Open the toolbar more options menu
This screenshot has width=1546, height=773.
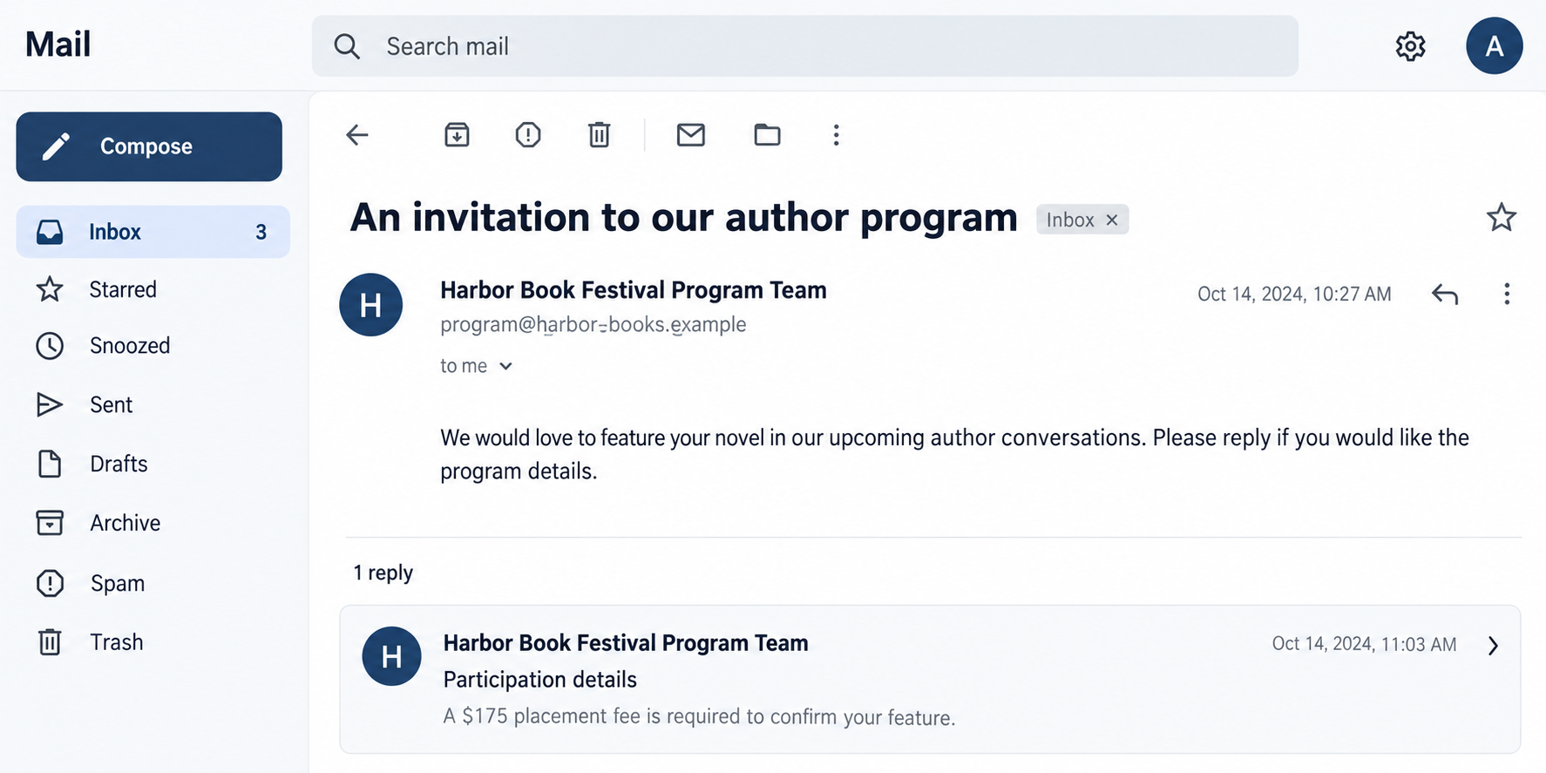click(x=836, y=135)
